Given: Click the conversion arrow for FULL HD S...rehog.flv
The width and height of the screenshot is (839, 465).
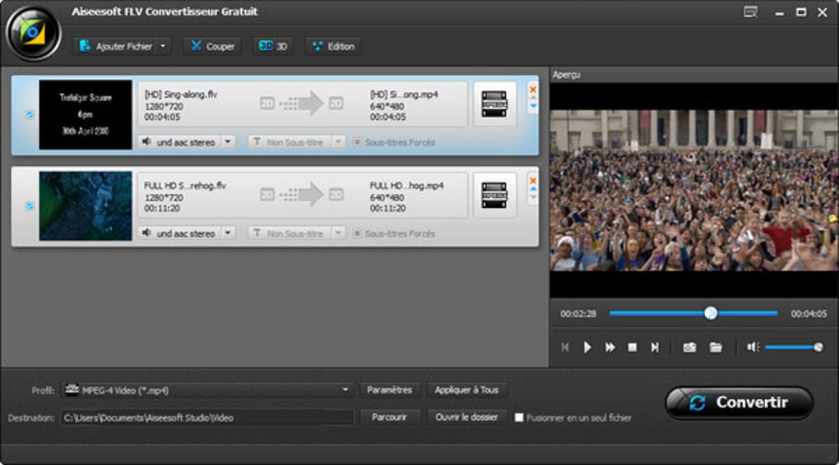Looking at the screenshot, I should pos(303,195).
